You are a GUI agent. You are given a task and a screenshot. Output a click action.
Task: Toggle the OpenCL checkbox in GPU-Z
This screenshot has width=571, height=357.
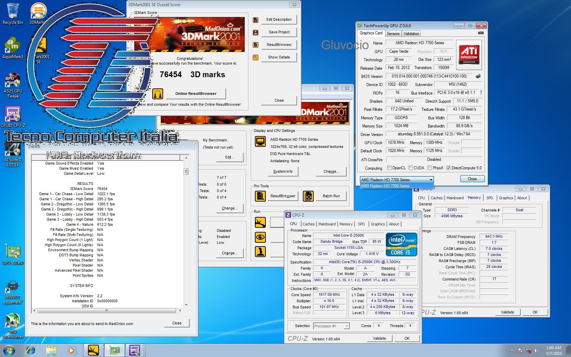(390, 168)
